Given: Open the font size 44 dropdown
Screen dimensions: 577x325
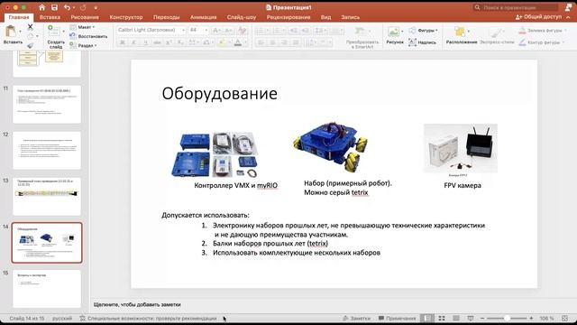Looking at the screenshot, I should (x=198, y=30).
